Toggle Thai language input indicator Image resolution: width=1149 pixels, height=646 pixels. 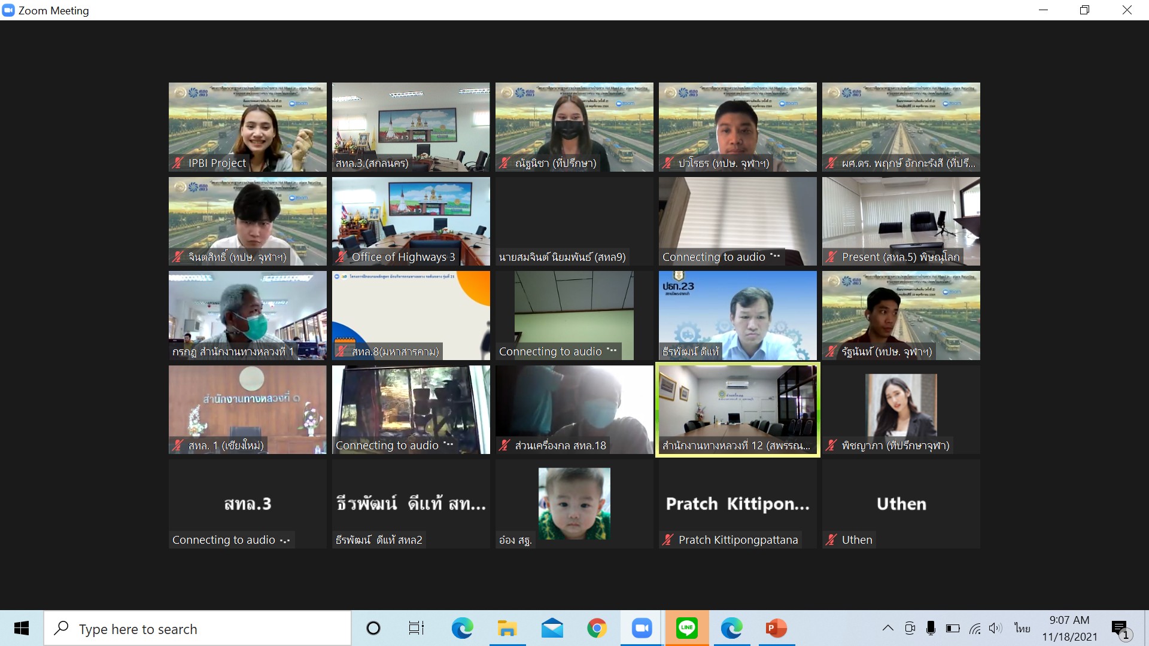tap(1022, 628)
